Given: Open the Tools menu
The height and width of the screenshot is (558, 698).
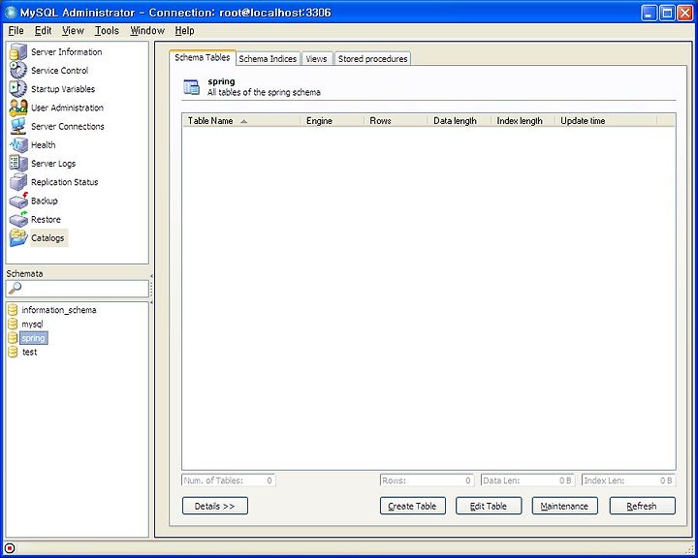Looking at the screenshot, I should tap(107, 31).
